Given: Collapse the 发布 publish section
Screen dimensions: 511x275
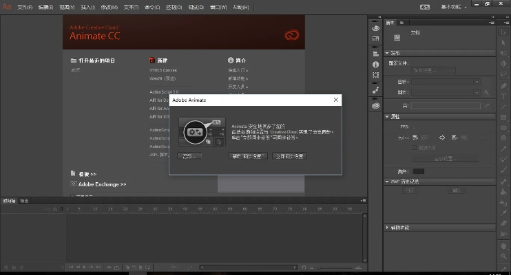Looking at the screenshot, I should coord(387,53).
